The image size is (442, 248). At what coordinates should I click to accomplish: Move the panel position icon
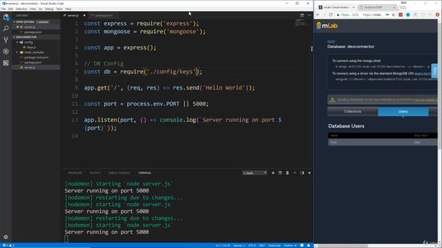coord(302,173)
